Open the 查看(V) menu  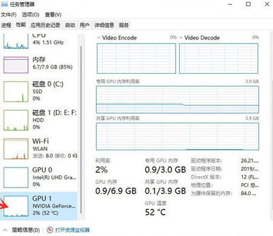click(53, 15)
